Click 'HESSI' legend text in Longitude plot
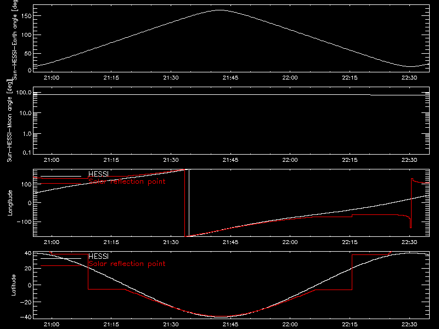The width and height of the screenshot is (439, 329). pos(98,174)
